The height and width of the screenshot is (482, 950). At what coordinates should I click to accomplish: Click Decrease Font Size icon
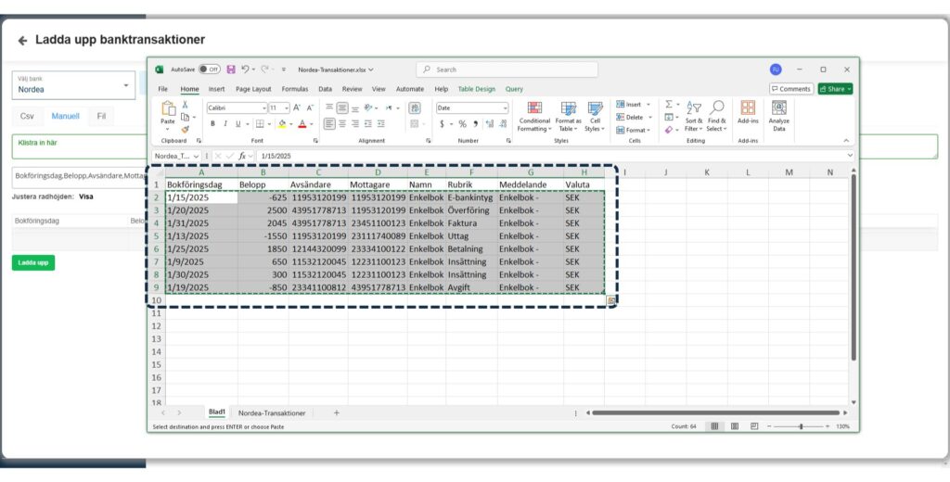tap(310, 108)
